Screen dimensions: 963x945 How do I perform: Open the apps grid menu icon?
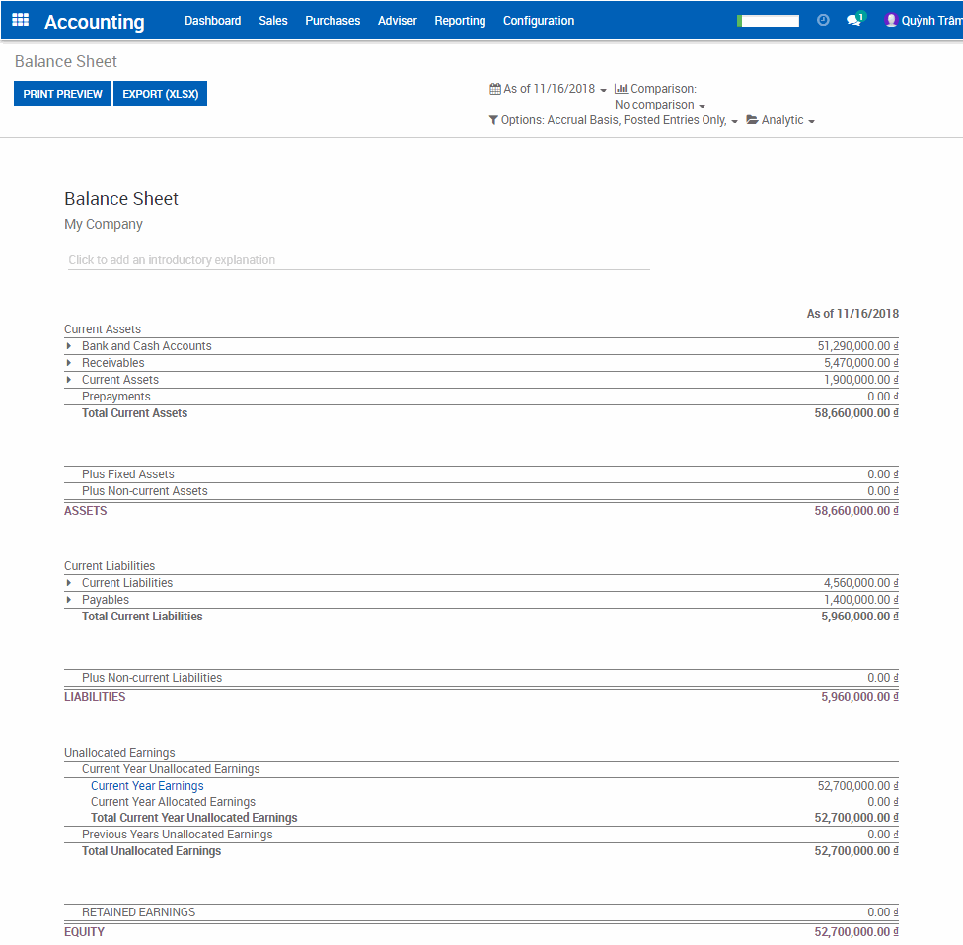click(x=20, y=20)
